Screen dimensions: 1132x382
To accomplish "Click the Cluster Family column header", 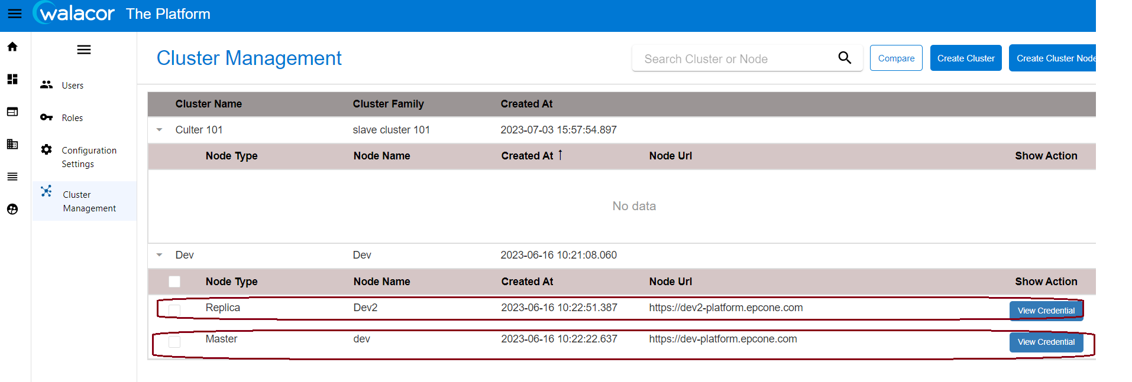I will tap(389, 104).
